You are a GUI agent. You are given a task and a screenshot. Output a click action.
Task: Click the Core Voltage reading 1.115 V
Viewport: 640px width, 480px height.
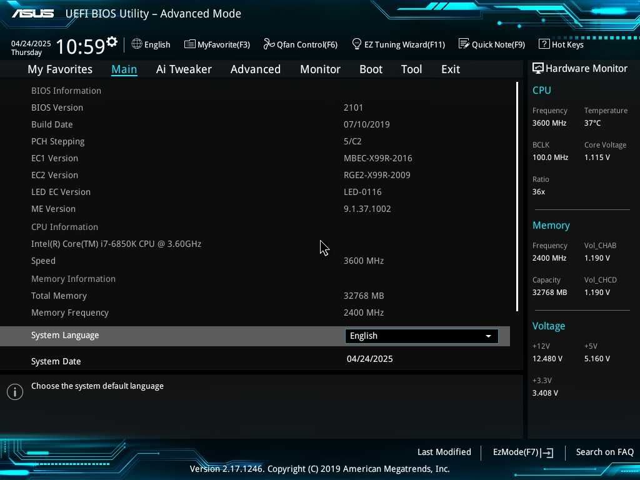597,157
